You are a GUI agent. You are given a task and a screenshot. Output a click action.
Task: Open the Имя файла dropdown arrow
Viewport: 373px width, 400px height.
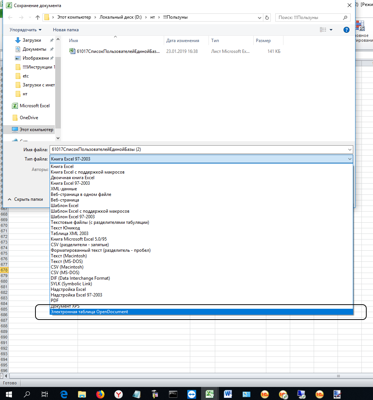click(349, 149)
